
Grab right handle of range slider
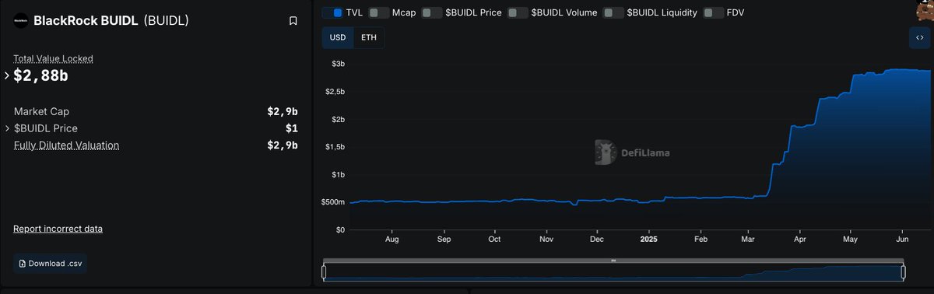pos(904,271)
